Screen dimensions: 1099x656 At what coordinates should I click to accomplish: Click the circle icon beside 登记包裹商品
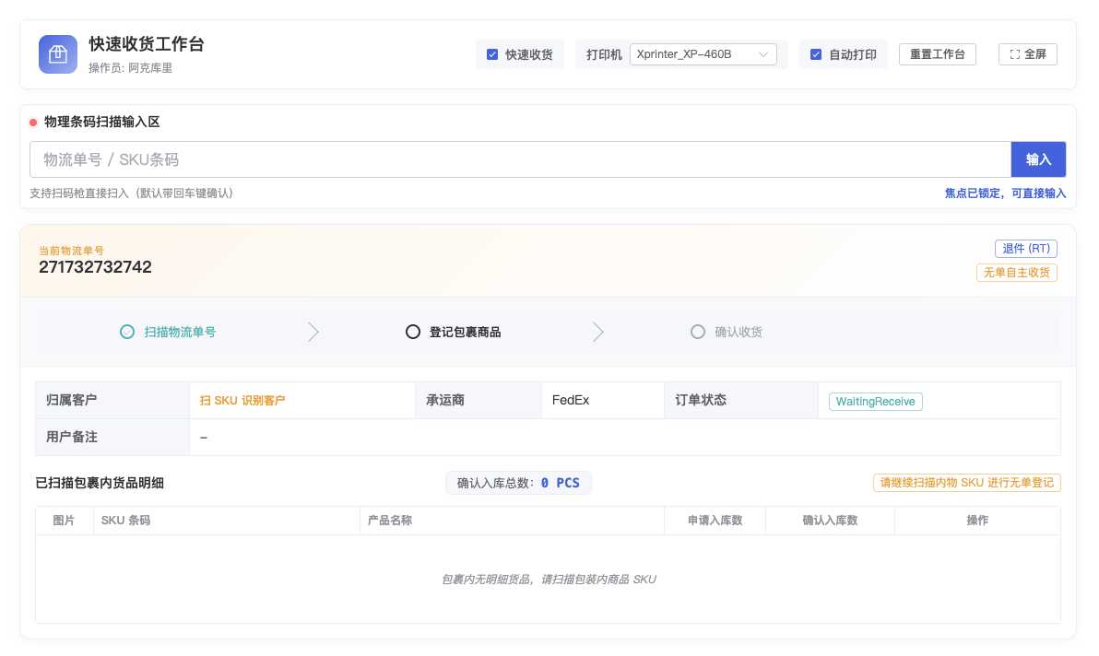tap(413, 332)
